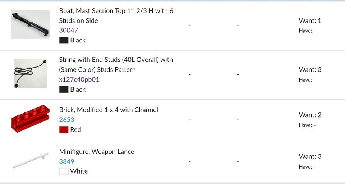Click the Minifigure, Weapon Lance title
Screen dimensions: 345x184
pos(96,152)
